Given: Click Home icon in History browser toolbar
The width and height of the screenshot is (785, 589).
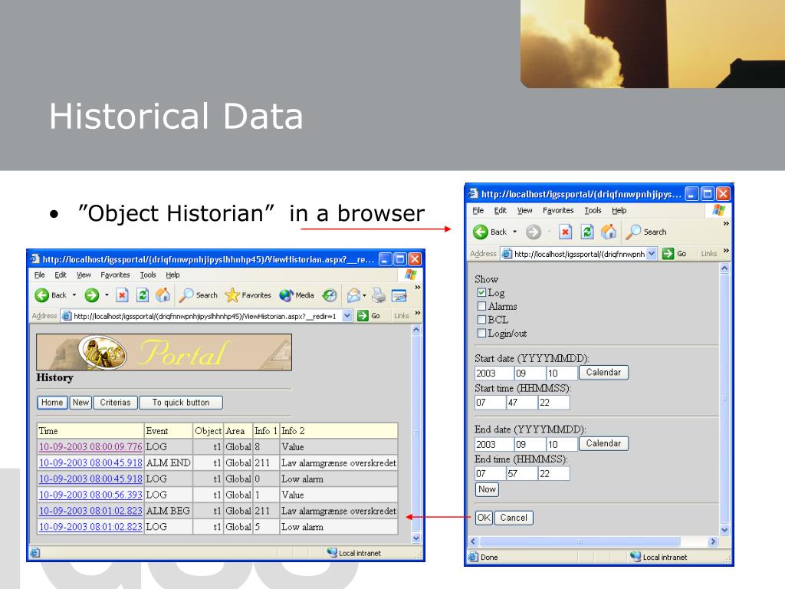Looking at the screenshot, I should pyautogui.click(x=163, y=295).
